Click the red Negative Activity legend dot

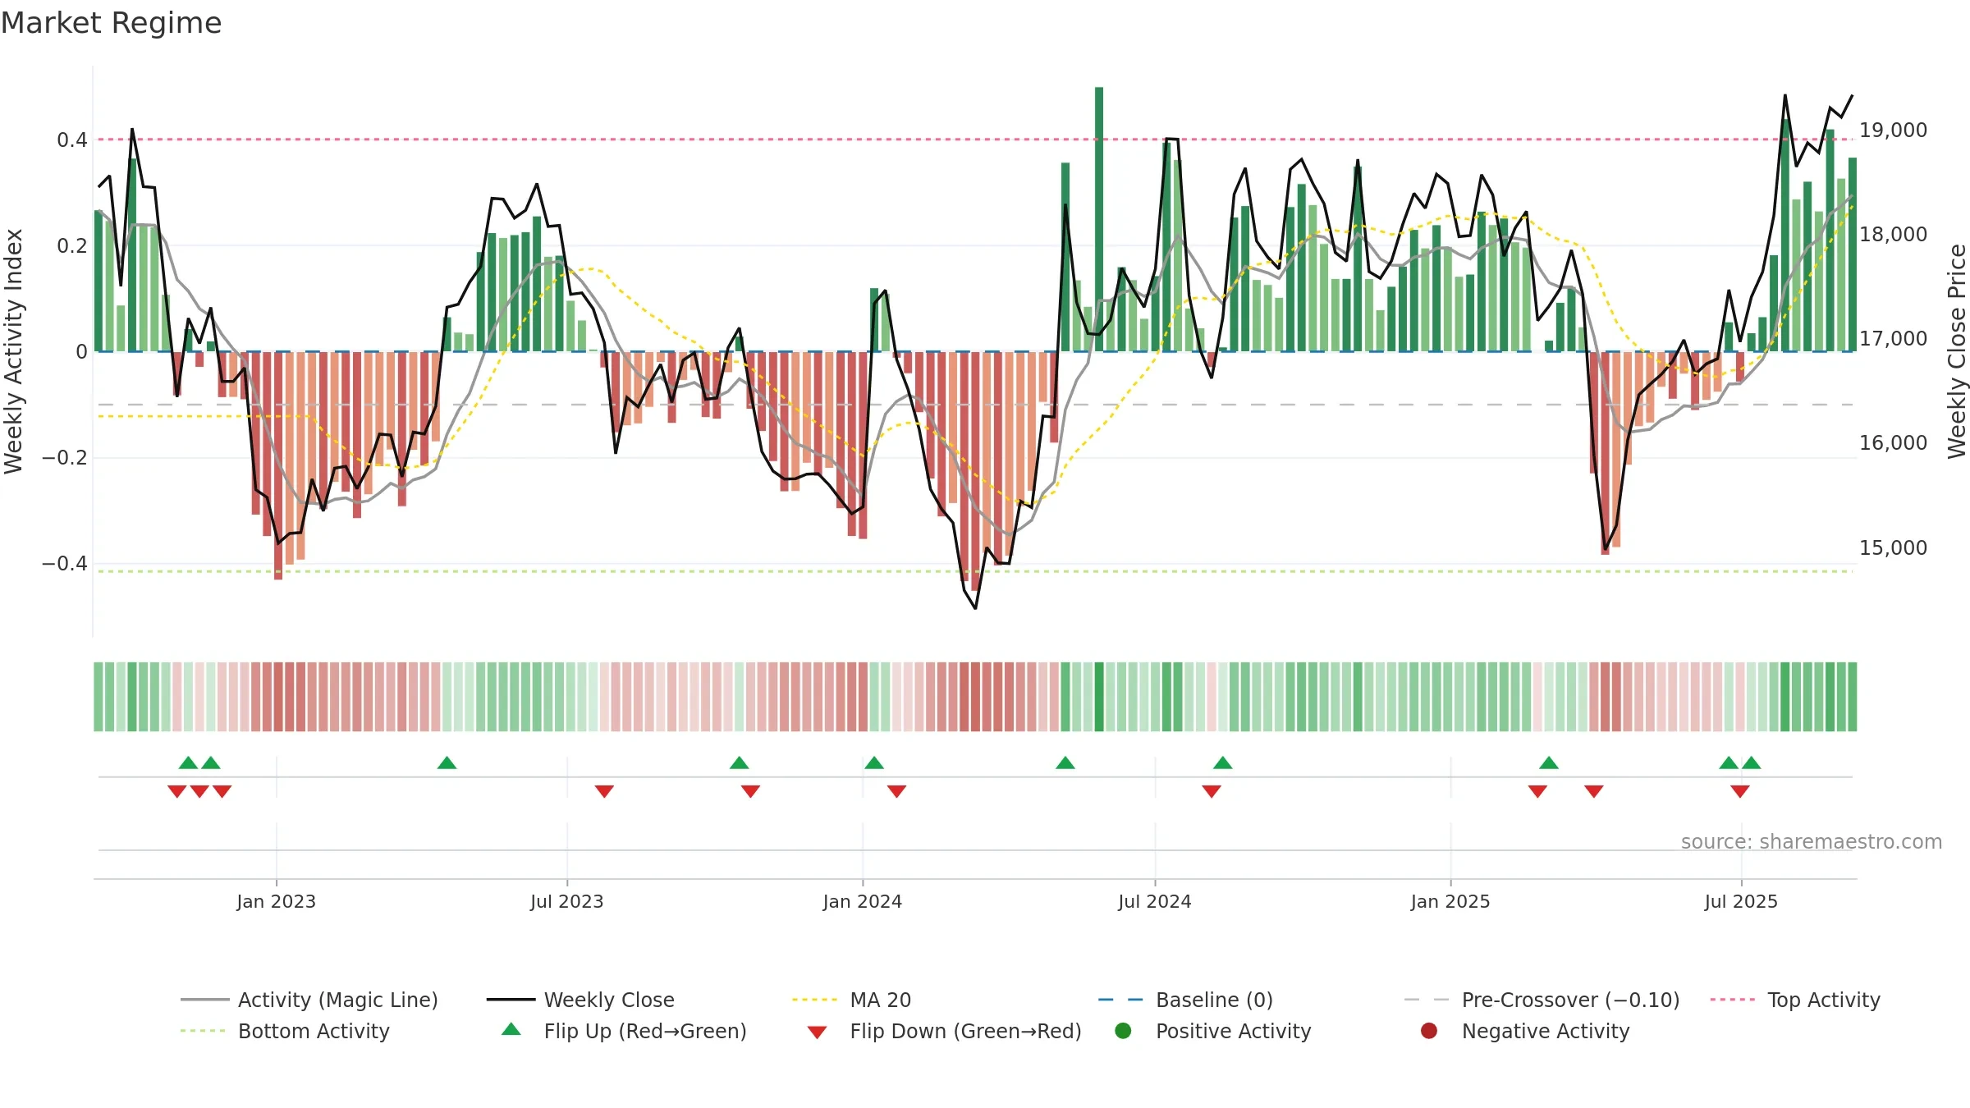1429,1031
